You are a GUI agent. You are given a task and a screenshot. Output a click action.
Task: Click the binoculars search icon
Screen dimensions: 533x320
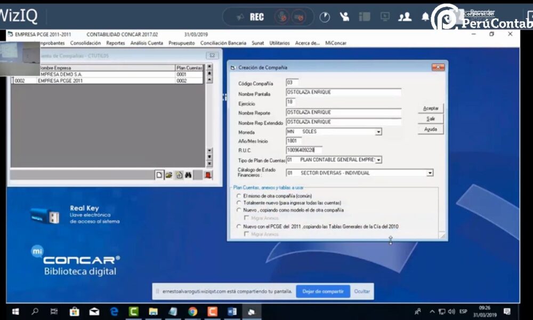click(x=188, y=175)
